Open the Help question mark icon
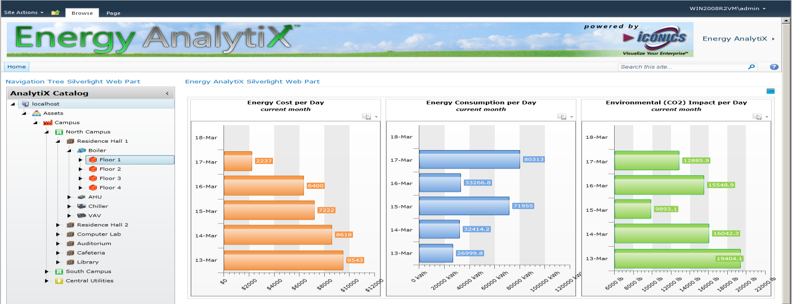This screenshot has height=304, width=792. (774, 67)
